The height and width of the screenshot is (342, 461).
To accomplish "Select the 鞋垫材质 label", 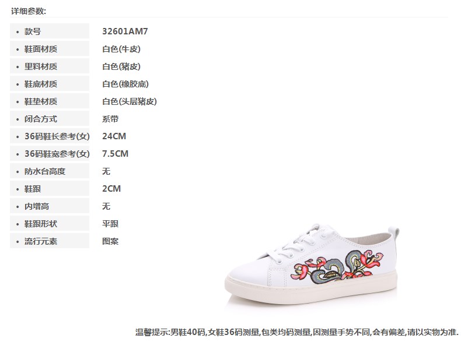I will point(41,101).
